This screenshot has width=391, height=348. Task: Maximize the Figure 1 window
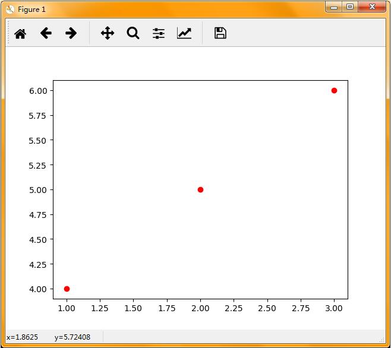[350, 7]
